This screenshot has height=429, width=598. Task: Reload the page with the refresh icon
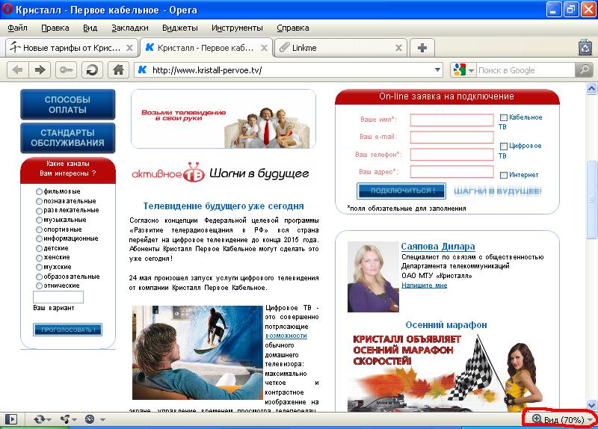pyautogui.click(x=92, y=70)
